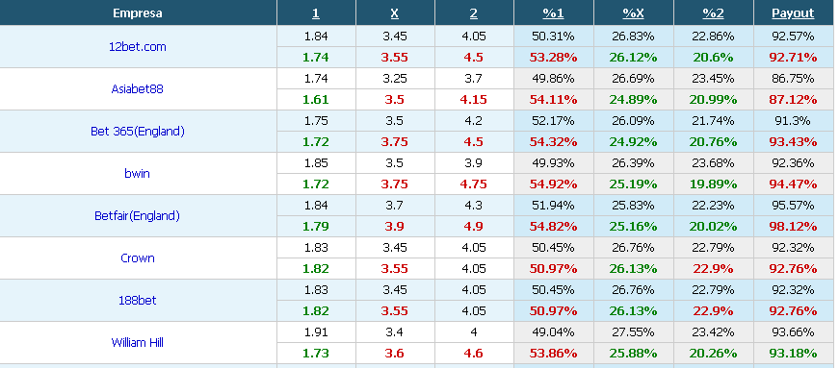Open the 12bet.com bookmaker link
This screenshot has width=839, height=368.
[x=138, y=46]
